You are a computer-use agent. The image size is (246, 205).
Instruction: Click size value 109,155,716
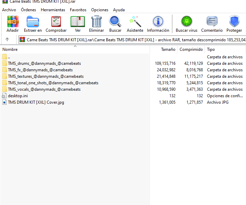pyautogui.click(x=165, y=63)
